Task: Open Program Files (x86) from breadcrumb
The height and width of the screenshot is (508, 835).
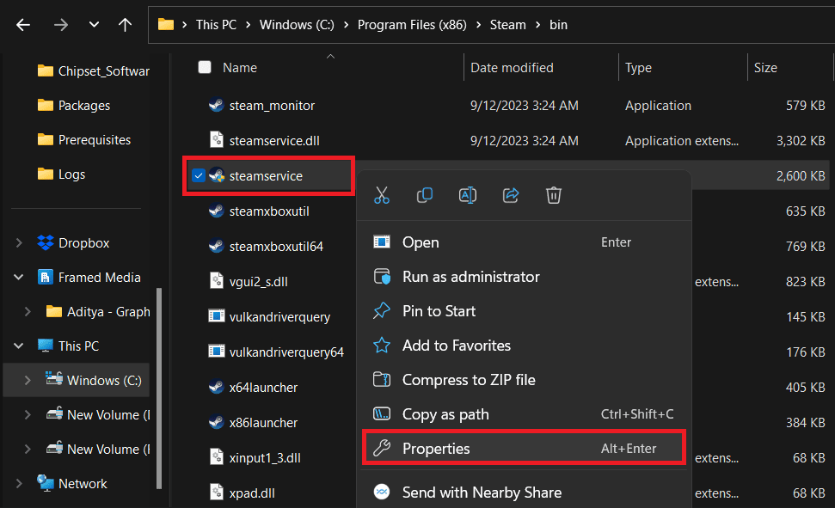Action: [x=412, y=25]
